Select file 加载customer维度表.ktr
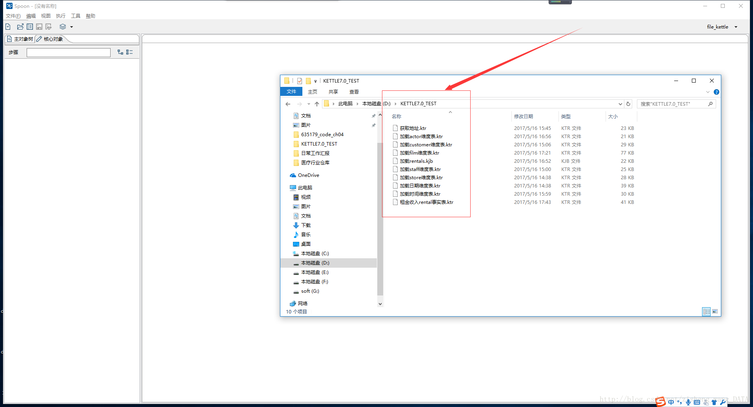 click(x=426, y=145)
